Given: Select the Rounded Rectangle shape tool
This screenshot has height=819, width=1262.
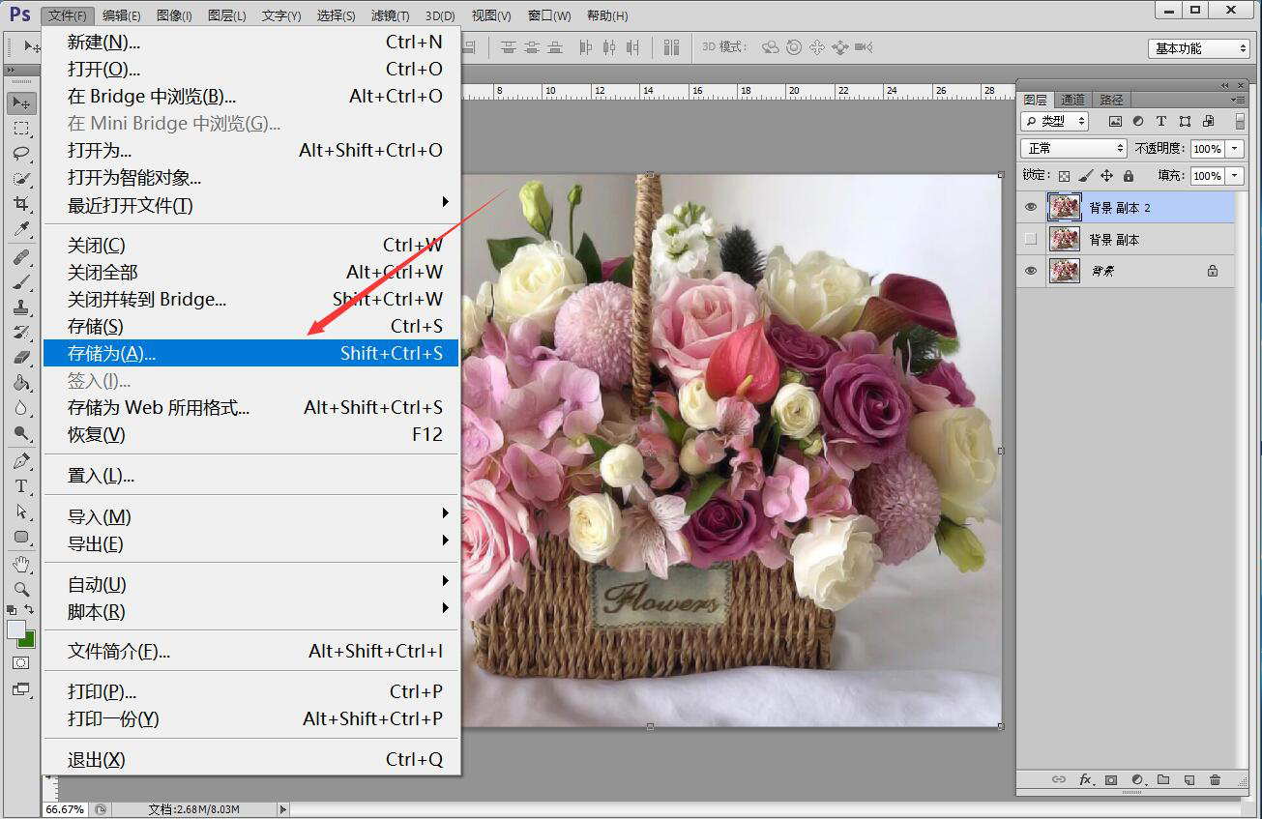Looking at the screenshot, I should coord(21,537).
